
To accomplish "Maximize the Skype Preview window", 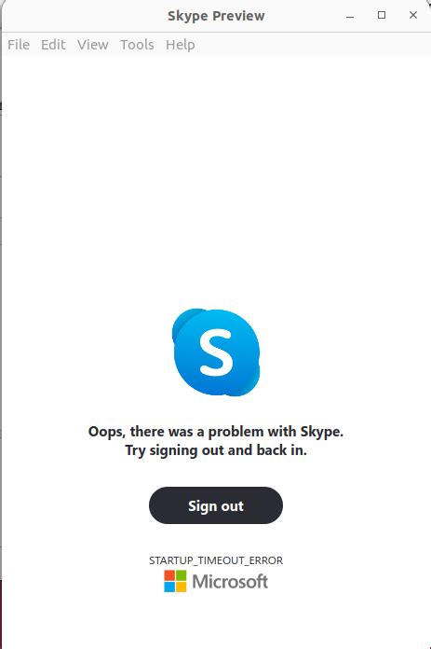I will 382,15.
